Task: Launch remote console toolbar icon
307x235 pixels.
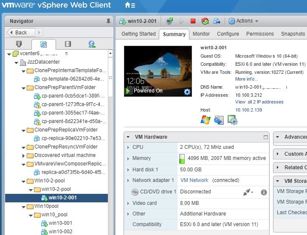Action: (169, 21)
